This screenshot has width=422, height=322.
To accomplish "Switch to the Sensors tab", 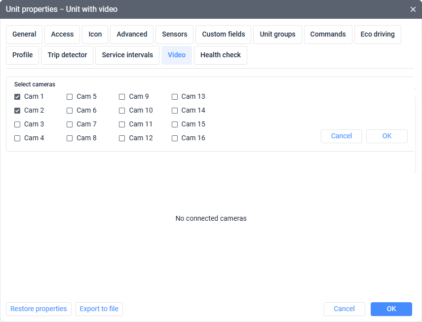I will coord(175,35).
